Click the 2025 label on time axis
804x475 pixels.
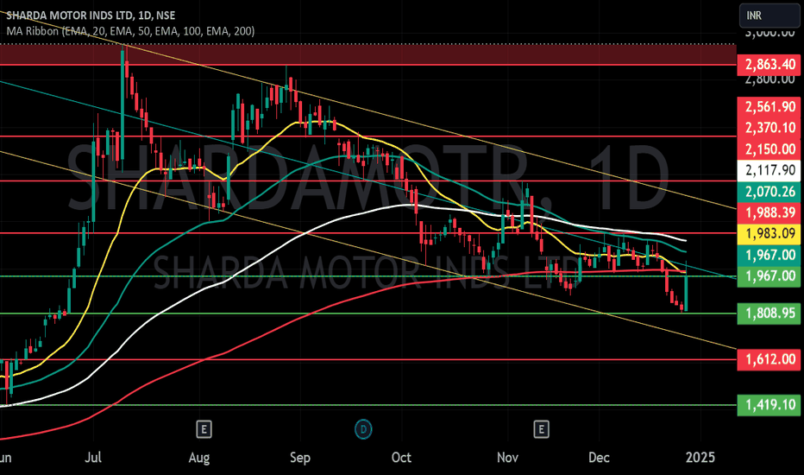click(700, 457)
